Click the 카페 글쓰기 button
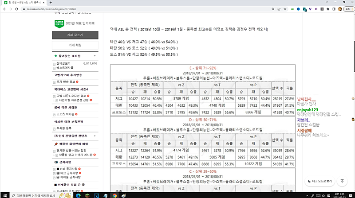Viewport: 355px width, 198px height. pos(75,35)
